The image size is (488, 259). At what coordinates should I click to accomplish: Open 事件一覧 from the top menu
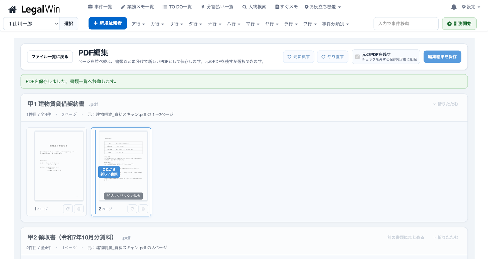click(x=100, y=7)
